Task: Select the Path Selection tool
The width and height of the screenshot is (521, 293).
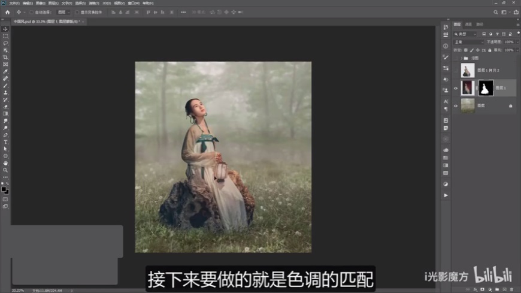Action: pos(5,149)
